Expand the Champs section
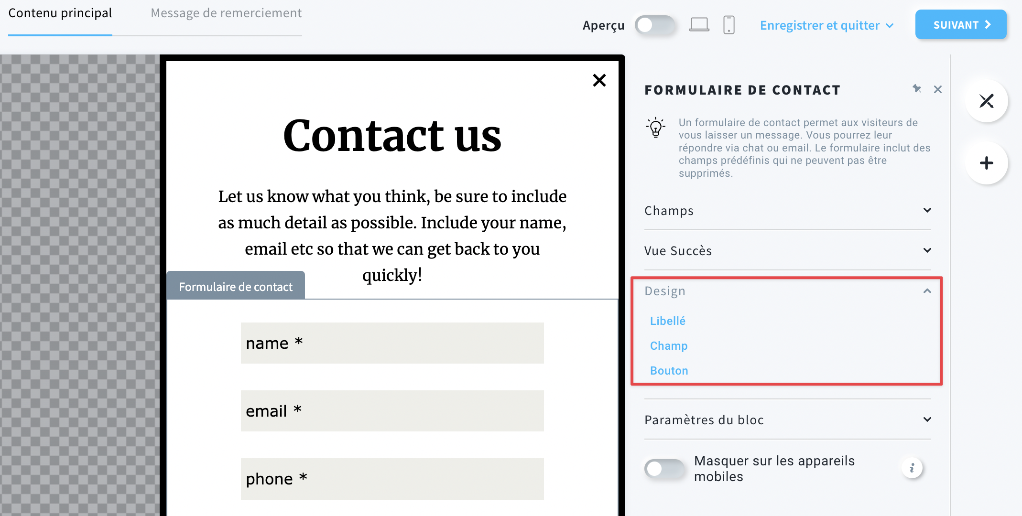Viewport: 1022px width, 516px height. click(788, 210)
